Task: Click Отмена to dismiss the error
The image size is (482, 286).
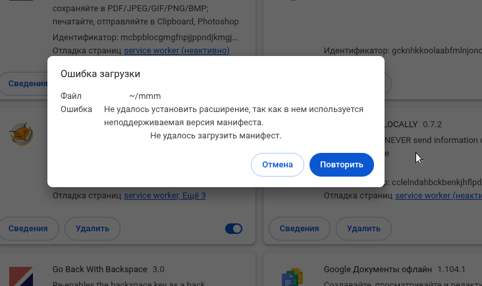Action: (x=277, y=165)
